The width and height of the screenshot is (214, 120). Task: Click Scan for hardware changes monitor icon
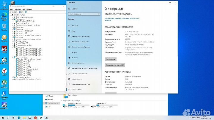coord(26,12)
